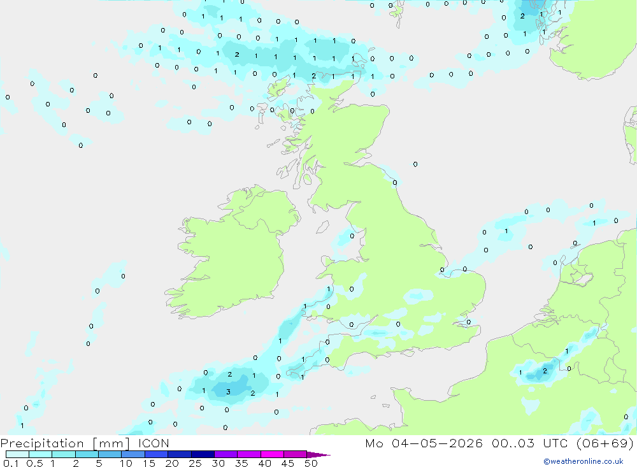Click the '30' legend scale label
The height and width of the screenshot is (467, 637).
(218, 463)
